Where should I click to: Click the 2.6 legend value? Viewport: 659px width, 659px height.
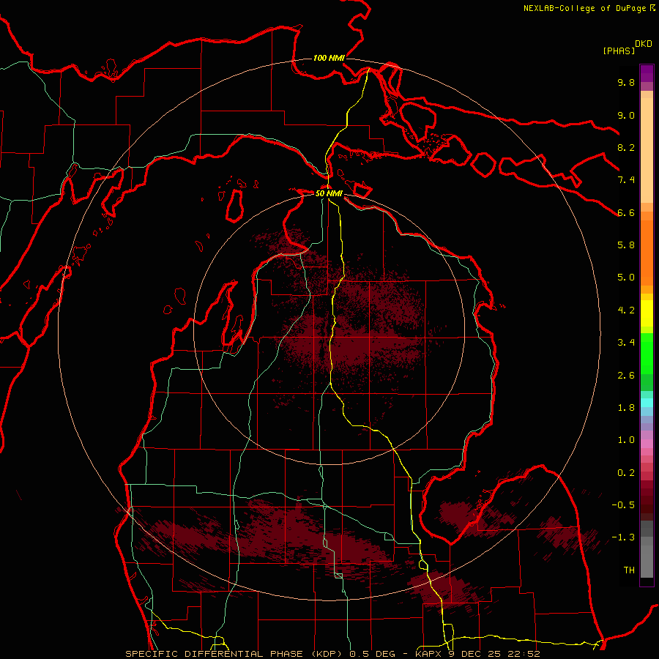click(626, 376)
